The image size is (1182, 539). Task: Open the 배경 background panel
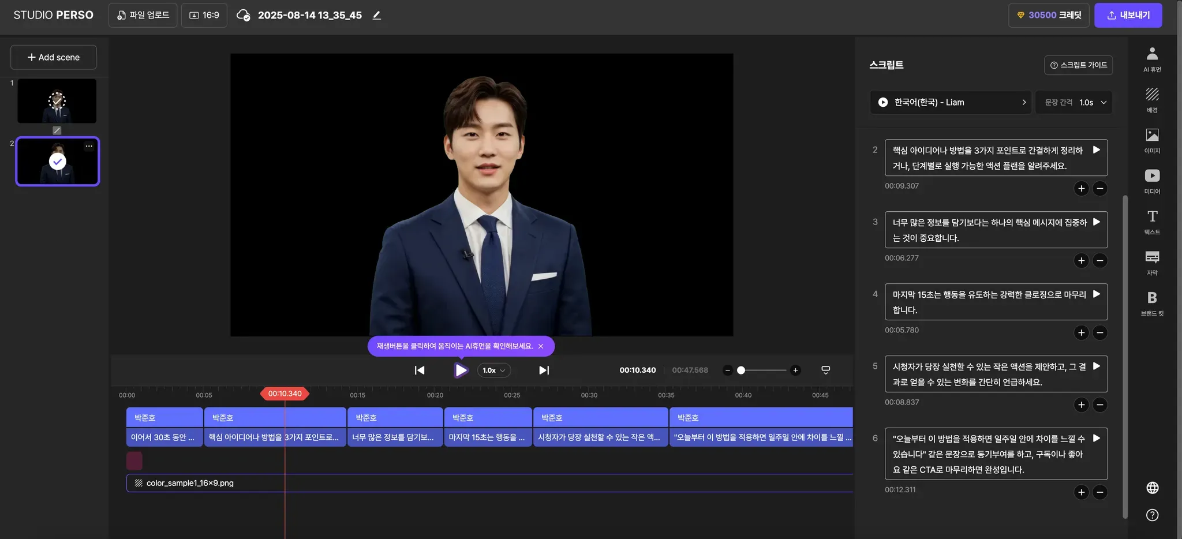point(1152,99)
